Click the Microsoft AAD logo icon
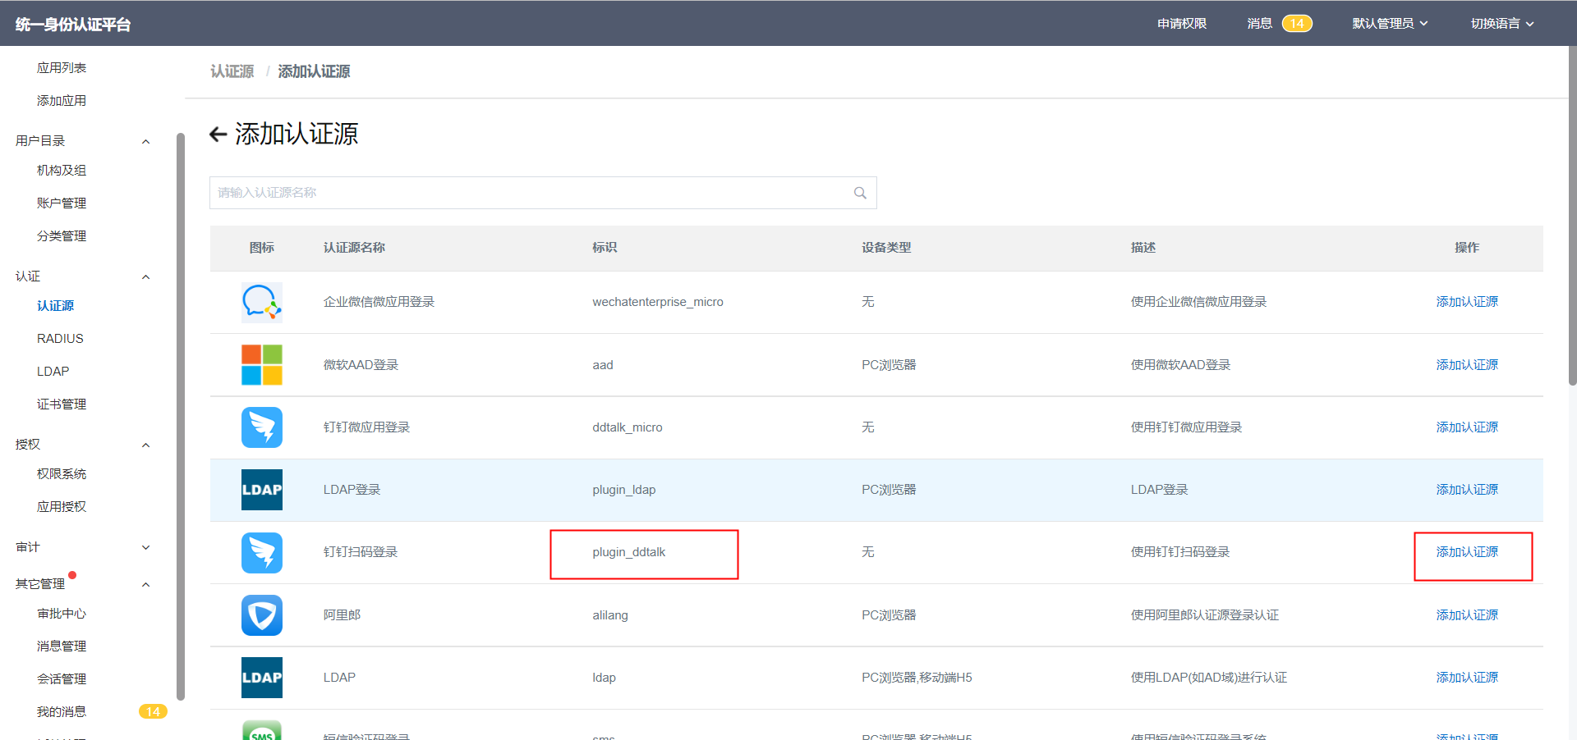 tap(261, 365)
